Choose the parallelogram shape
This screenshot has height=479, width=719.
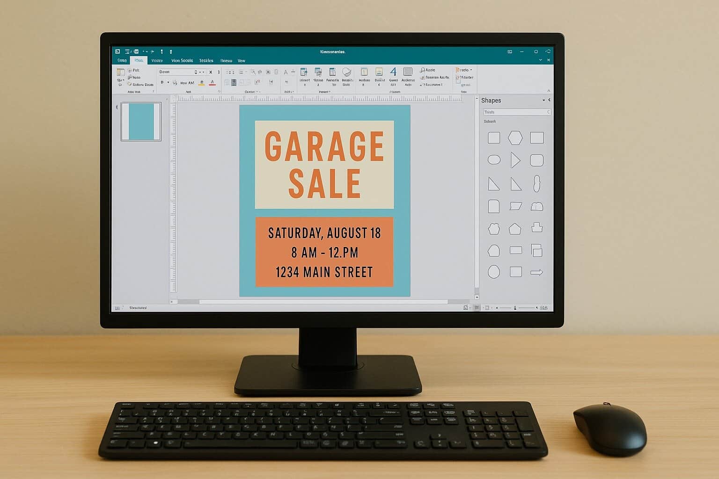click(x=515, y=206)
